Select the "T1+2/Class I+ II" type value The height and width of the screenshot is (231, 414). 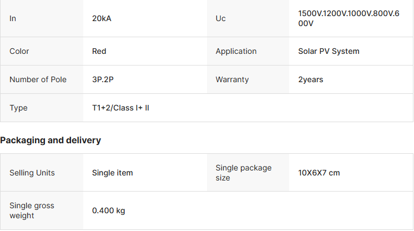coord(120,108)
